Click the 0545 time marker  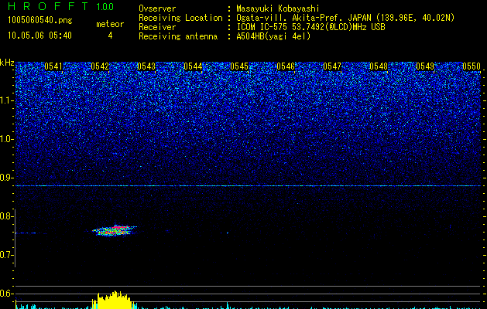(239, 66)
